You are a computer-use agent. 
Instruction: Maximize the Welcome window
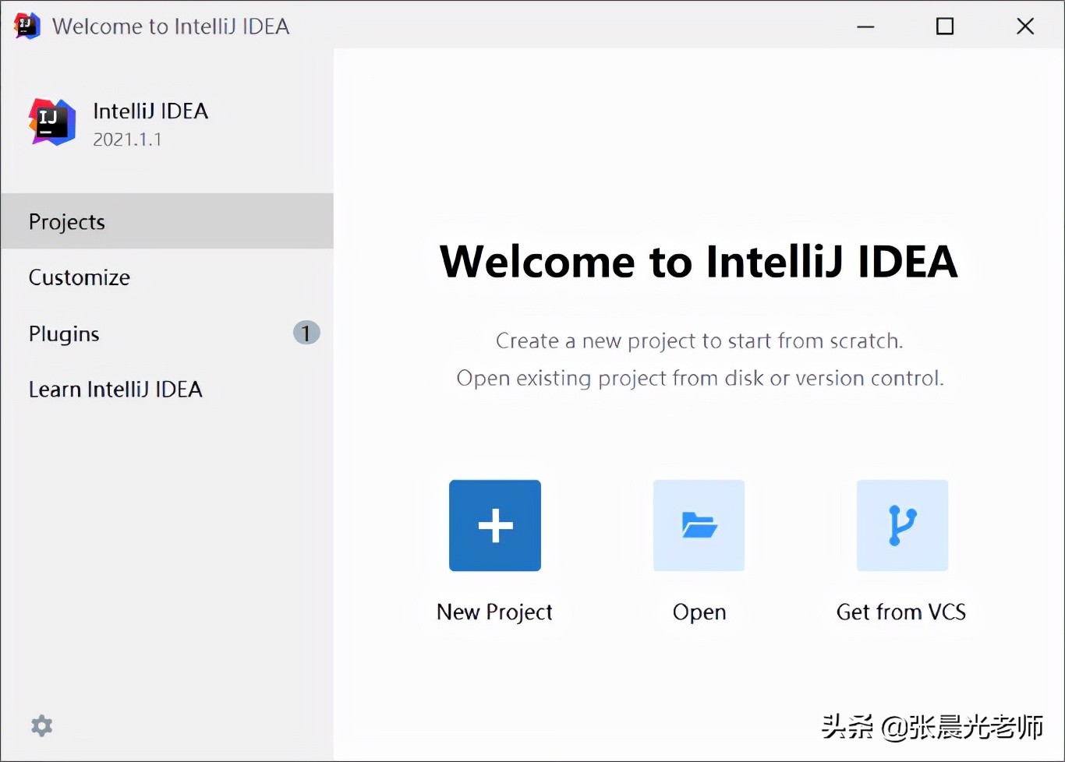[945, 26]
